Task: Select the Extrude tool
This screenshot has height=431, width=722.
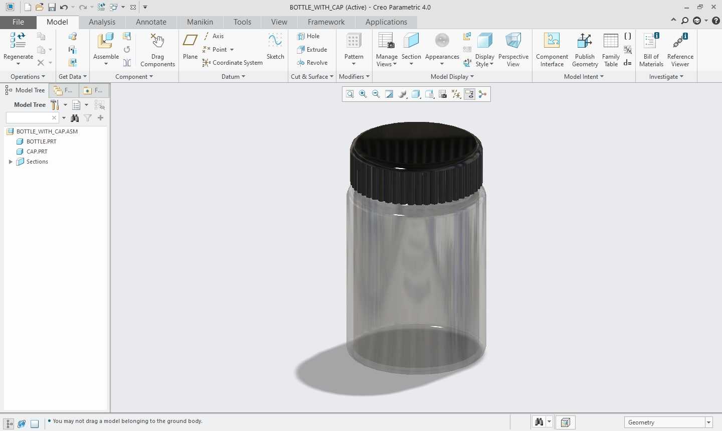Action: 312,50
